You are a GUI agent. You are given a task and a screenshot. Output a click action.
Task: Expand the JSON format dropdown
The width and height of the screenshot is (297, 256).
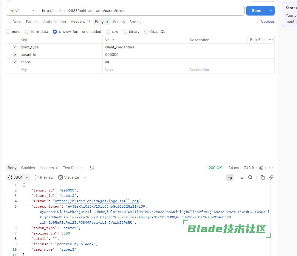pos(18,177)
